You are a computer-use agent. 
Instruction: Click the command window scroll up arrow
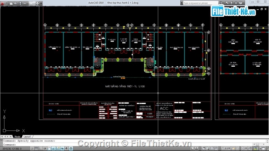pos(267,141)
